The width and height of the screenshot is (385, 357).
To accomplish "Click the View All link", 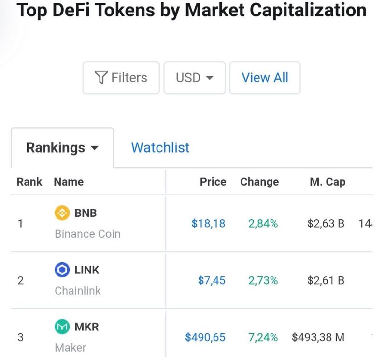I will point(265,78).
